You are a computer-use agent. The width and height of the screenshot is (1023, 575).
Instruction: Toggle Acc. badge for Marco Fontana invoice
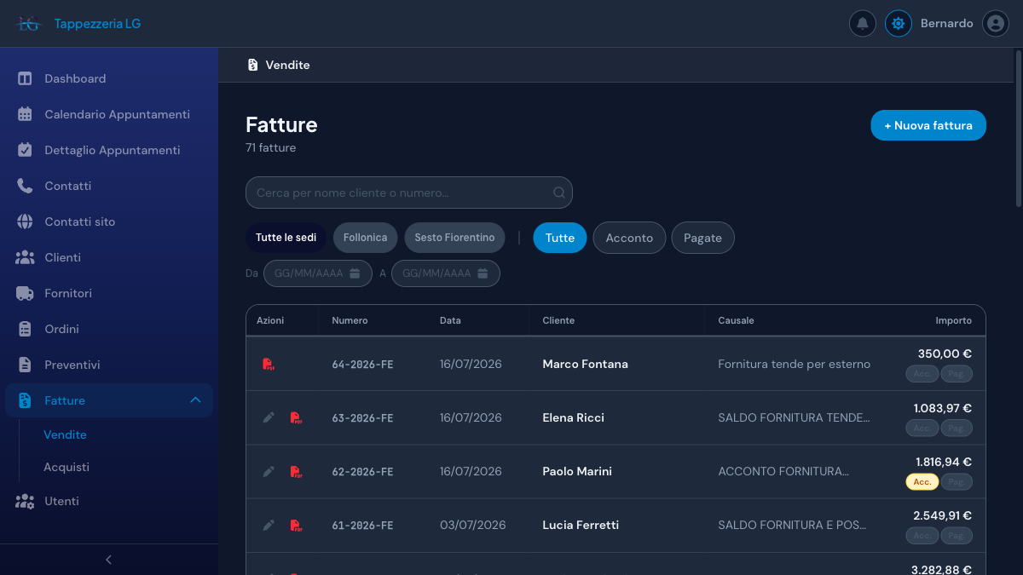coord(922,374)
